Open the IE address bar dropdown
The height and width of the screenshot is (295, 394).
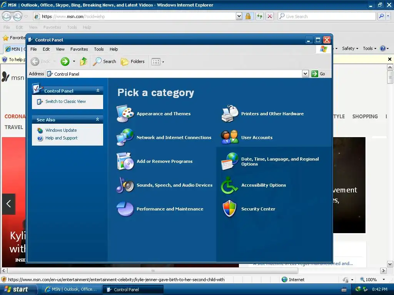[239, 16]
